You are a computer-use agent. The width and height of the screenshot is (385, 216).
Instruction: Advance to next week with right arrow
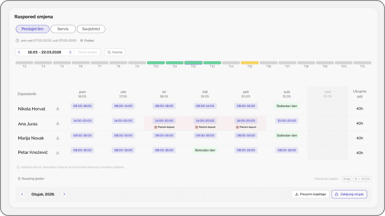click(70, 52)
